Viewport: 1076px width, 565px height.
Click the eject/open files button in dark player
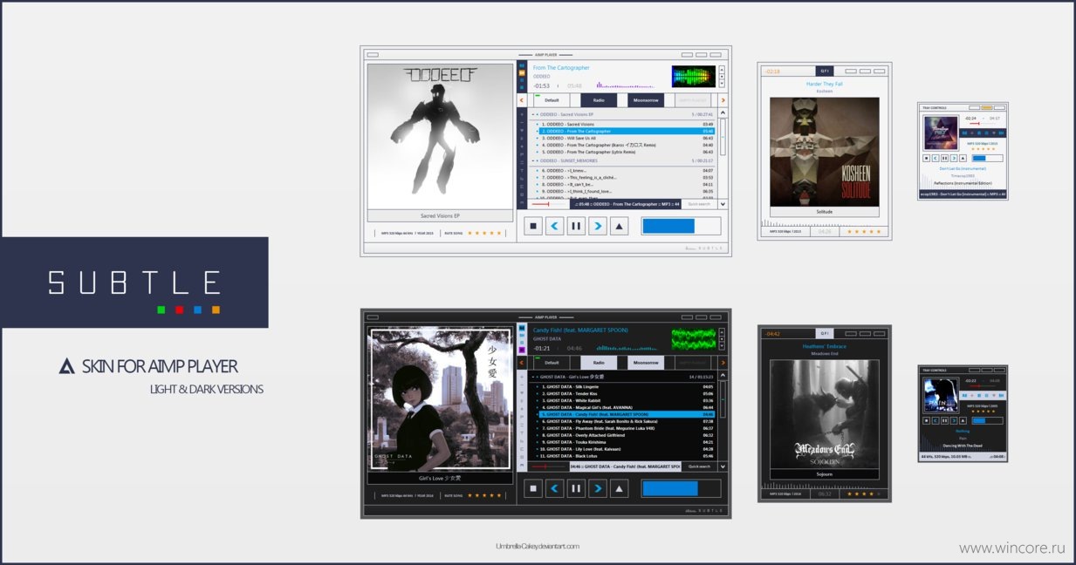coord(619,489)
